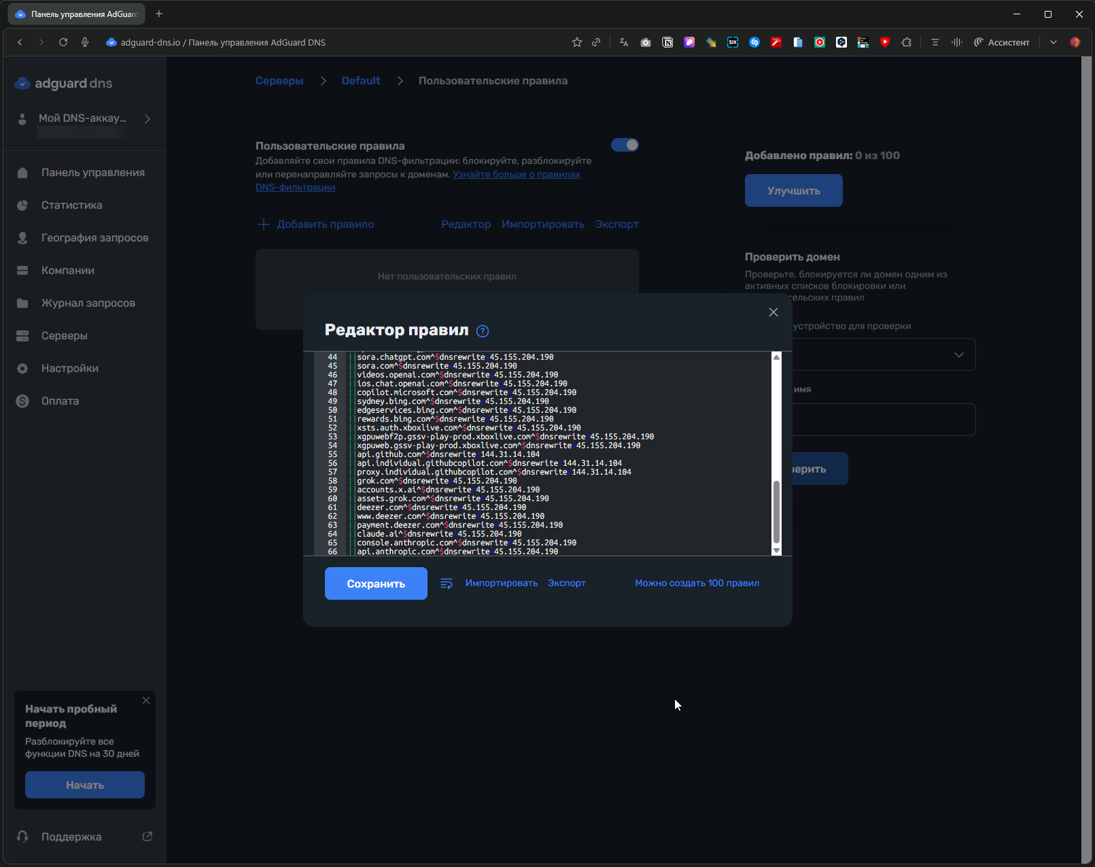Bookmark this page with the star icon
The image size is (1095, 867).
tap(577, 42)
